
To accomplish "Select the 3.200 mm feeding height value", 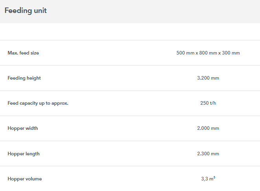I will tap(208, 78).
